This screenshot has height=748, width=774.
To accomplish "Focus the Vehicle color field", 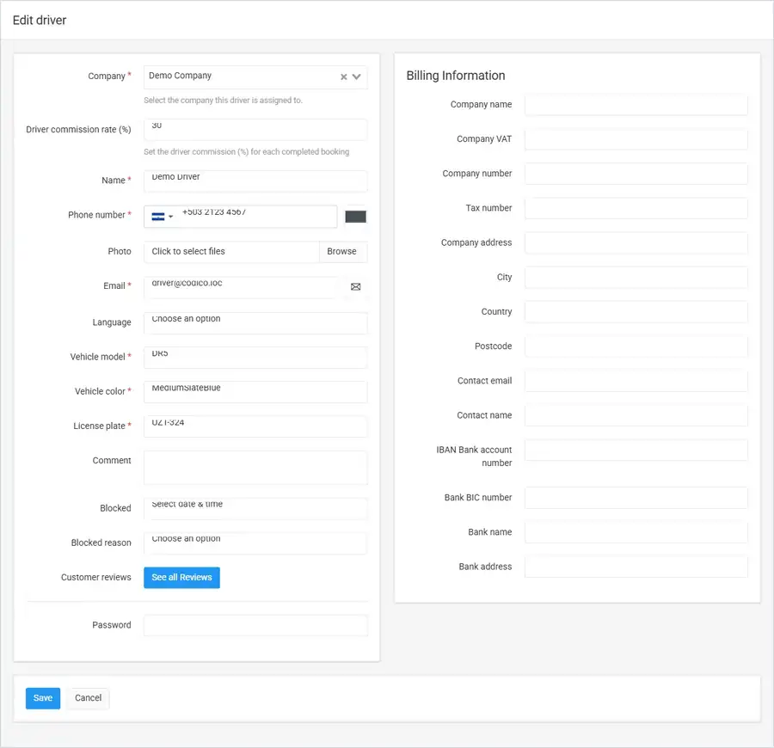I will (255, 392).
